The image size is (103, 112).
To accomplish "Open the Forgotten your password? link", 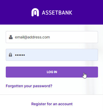I will tap(29, 86).
